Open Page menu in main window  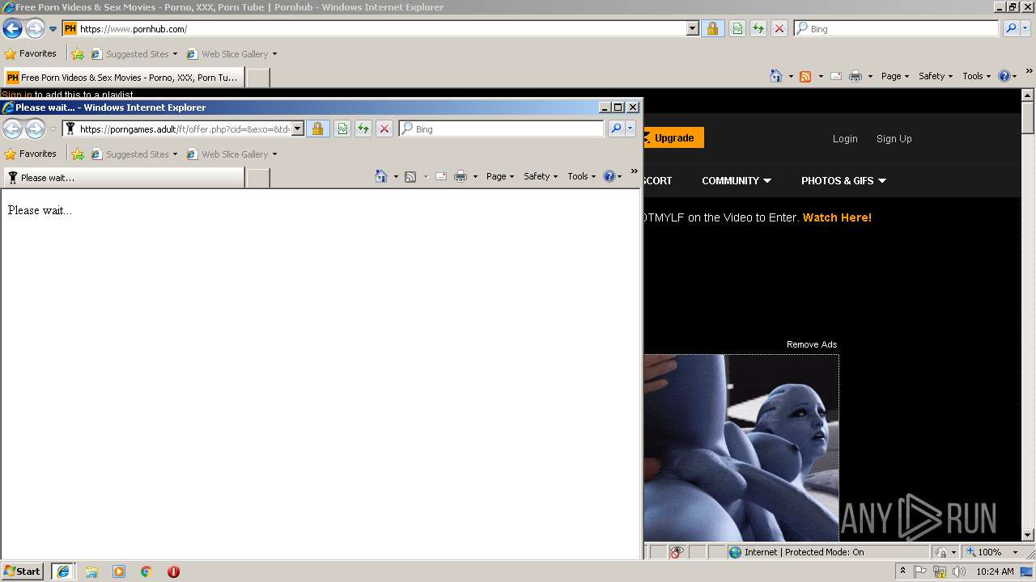point(894,76)
